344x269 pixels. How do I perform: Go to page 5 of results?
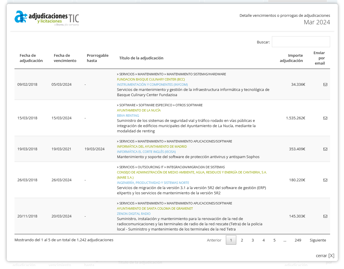click(275, 240)
